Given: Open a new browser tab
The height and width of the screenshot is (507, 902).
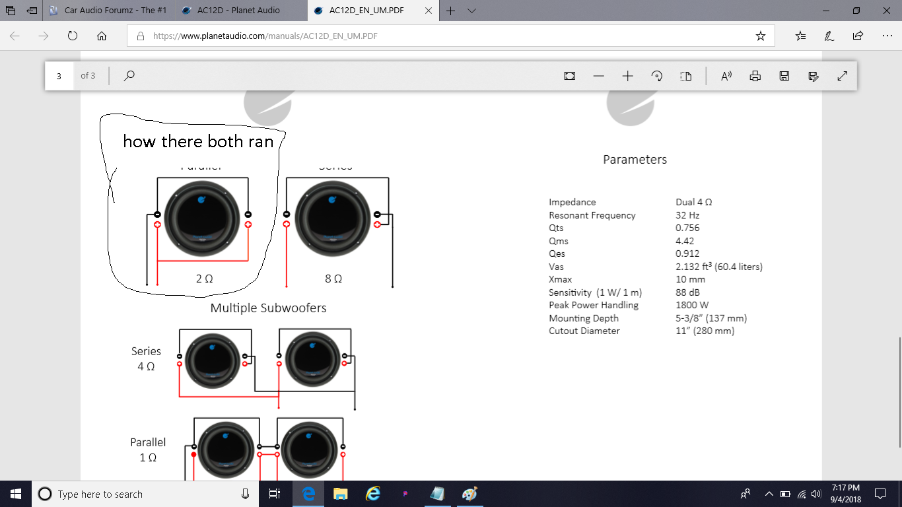Looking at the screenshot, I should coord(451,11).
